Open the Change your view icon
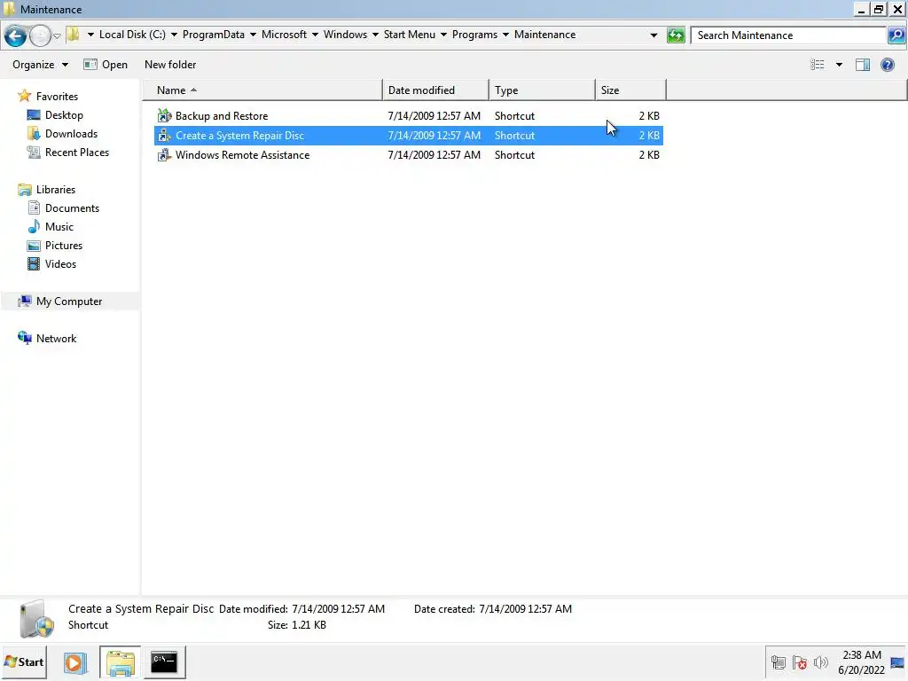Screen dimensions: 908x681 point(817,65)
